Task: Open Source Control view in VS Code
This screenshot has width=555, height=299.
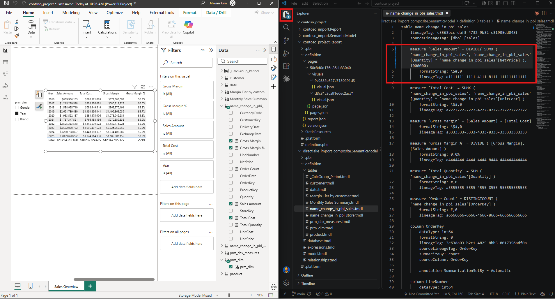Action: click(286, 40)
